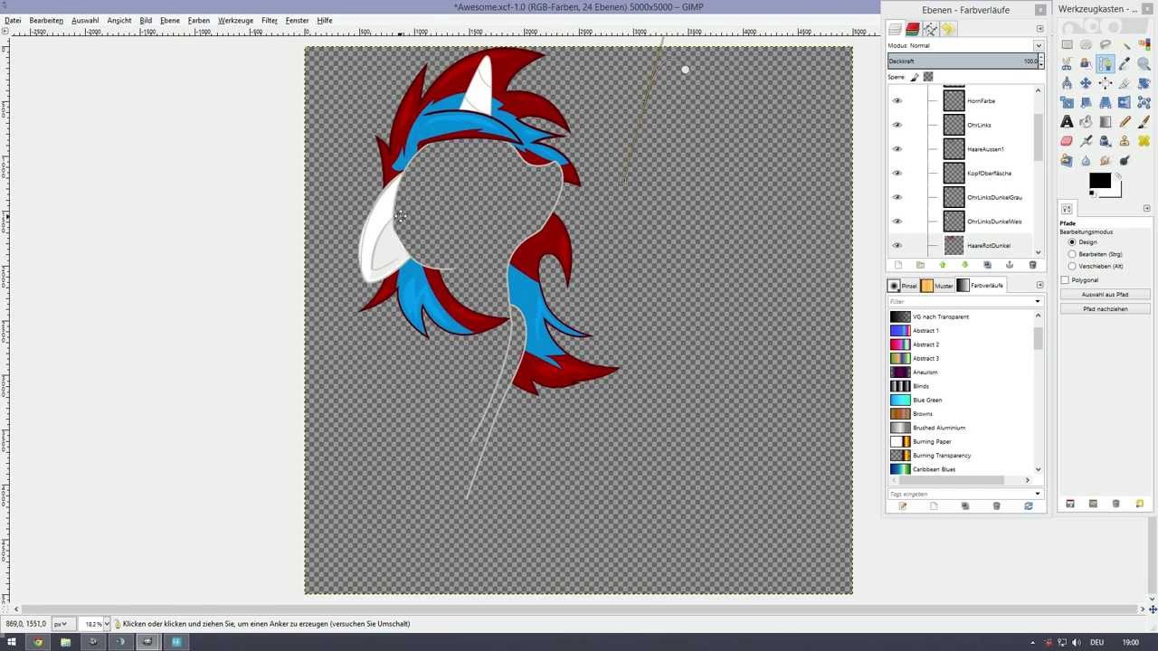Select the Airbrush tool
The width and height of the screenshot is (1158, 651).
pyautogui.click(x=1086, y=141)
